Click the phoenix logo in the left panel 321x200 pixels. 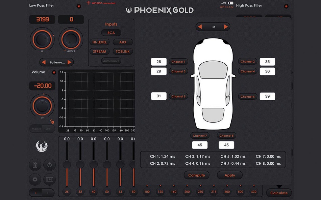tap(42, 146)
